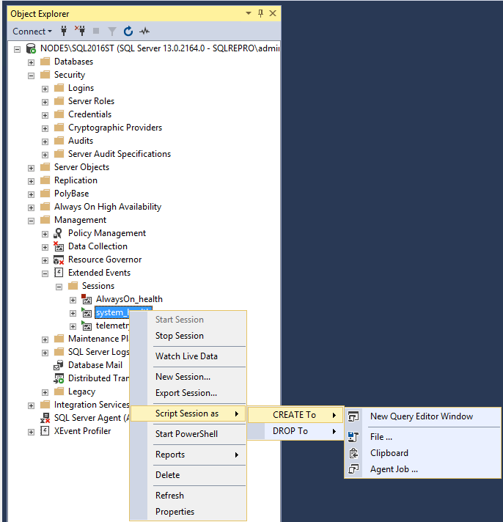503x522 pixels.
Task: Toggle auto-hide pin on Object Explorer
Action: (260, 13)
